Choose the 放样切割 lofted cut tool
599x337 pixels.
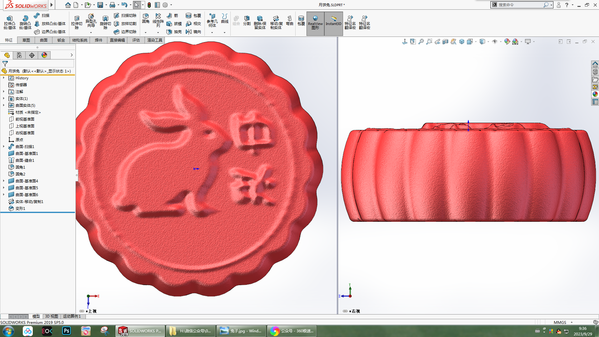[x=125, y=23]
